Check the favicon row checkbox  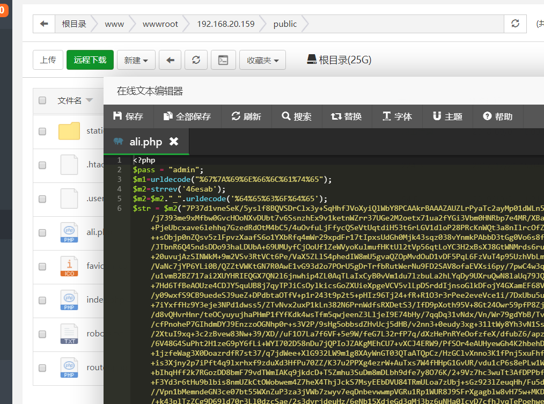(x=42, y=267)
